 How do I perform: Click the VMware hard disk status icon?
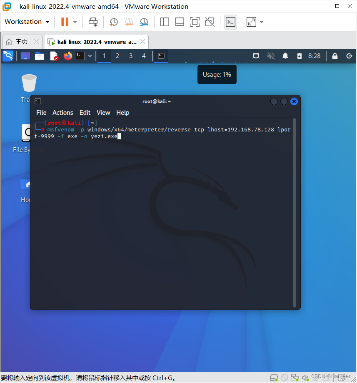tap(275, 378)
